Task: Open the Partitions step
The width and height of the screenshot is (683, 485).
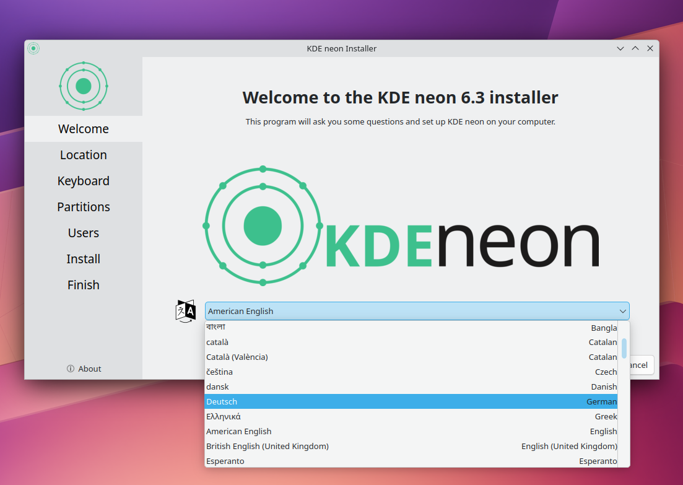Action: click(x=83, y=206)
